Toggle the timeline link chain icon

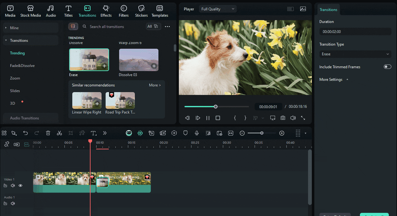[7, 144]
